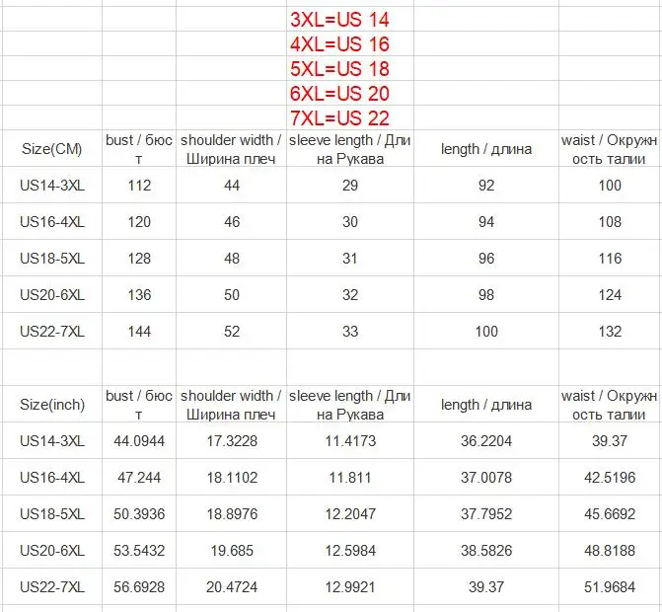This screenshot has height=612, width=662.
Task: Select the 5XL=US 18 red cell
Action: (x=349, y=69)
